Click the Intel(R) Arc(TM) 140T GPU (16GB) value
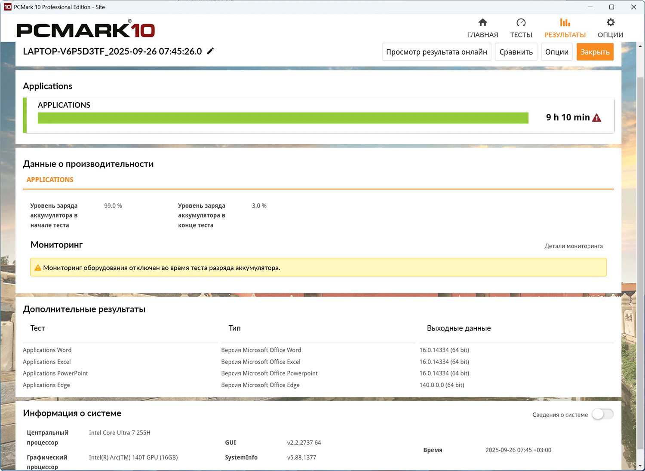The width and height of the screenshot is (645, 471). 133,458
